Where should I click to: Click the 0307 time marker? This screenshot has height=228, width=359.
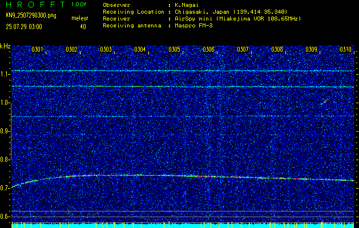pyautogui.click(x=243, y=50)
